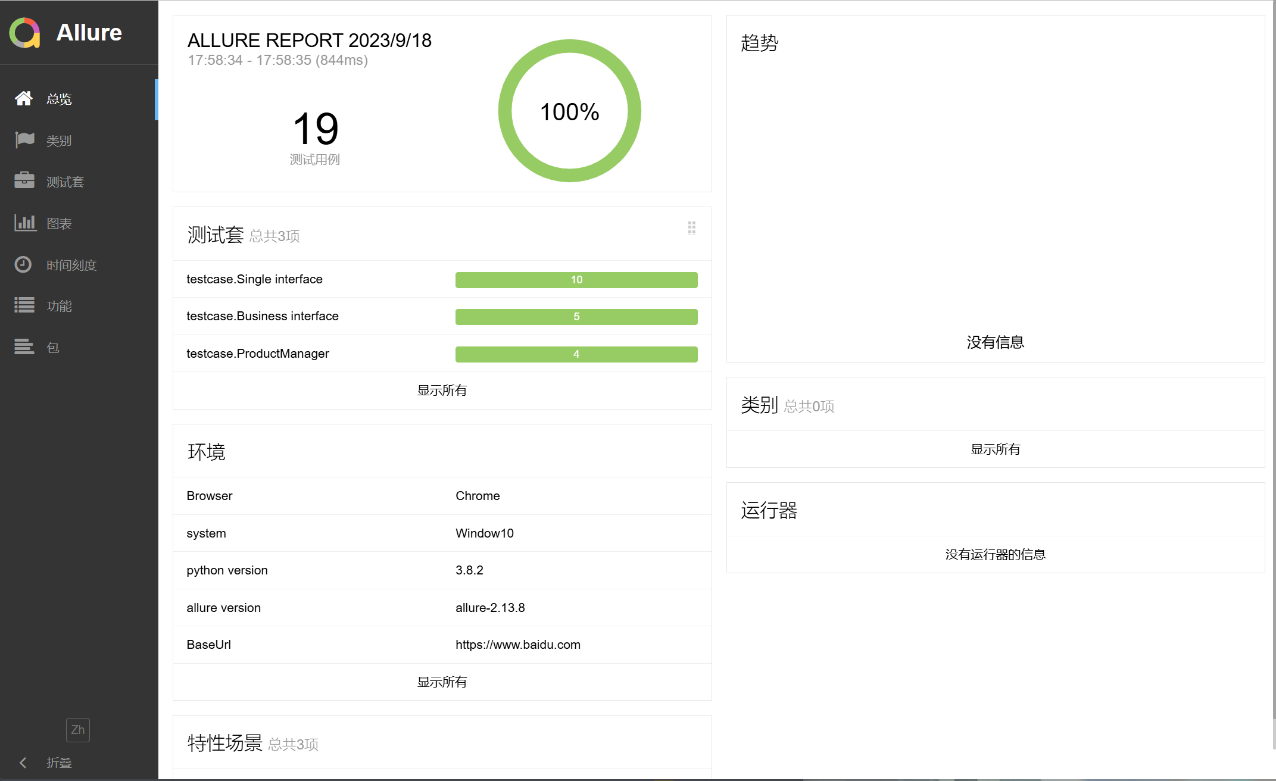Click the green bar showing 5
This screenshot has height=781, width=1276.
pyautogui.click(x=576, y=317)
